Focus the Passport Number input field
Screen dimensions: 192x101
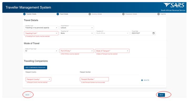point(94,79)
